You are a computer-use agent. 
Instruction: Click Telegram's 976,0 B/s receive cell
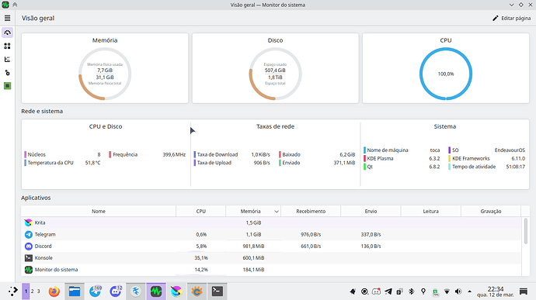[x=311, y=234]
